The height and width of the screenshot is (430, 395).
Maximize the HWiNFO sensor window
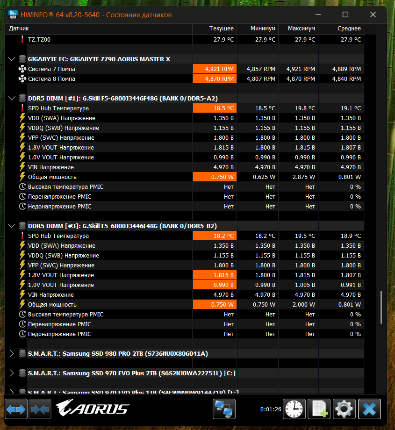[345, 14]
